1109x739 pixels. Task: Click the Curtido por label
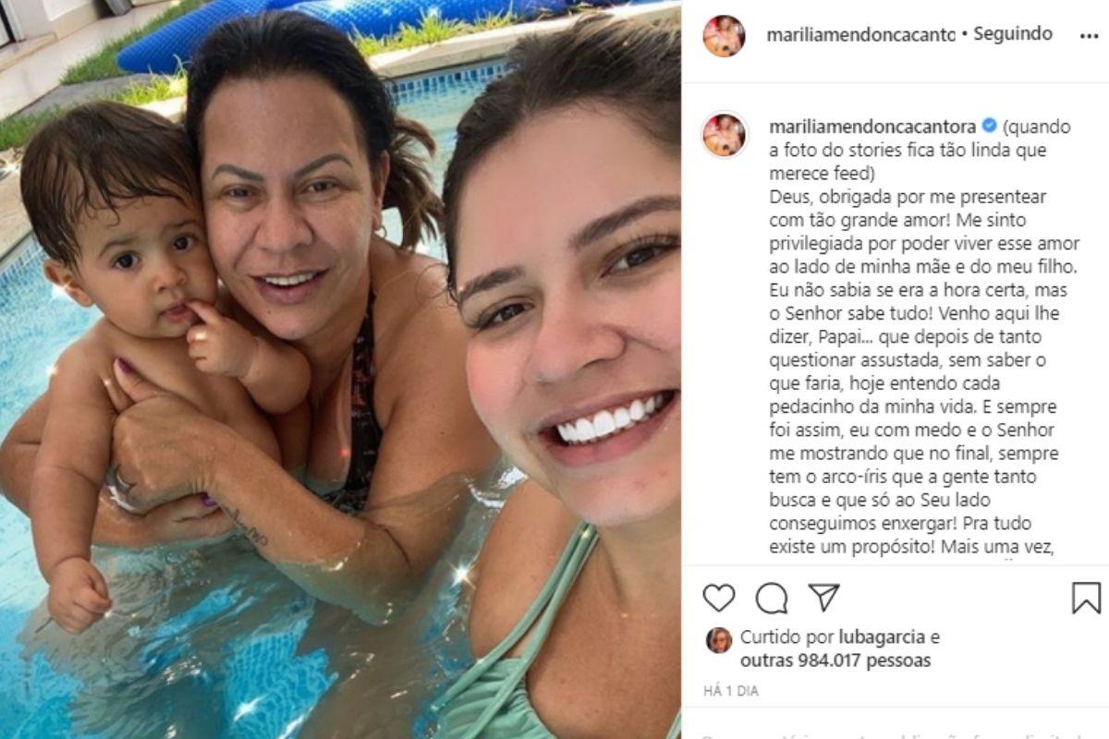(786, 637)
